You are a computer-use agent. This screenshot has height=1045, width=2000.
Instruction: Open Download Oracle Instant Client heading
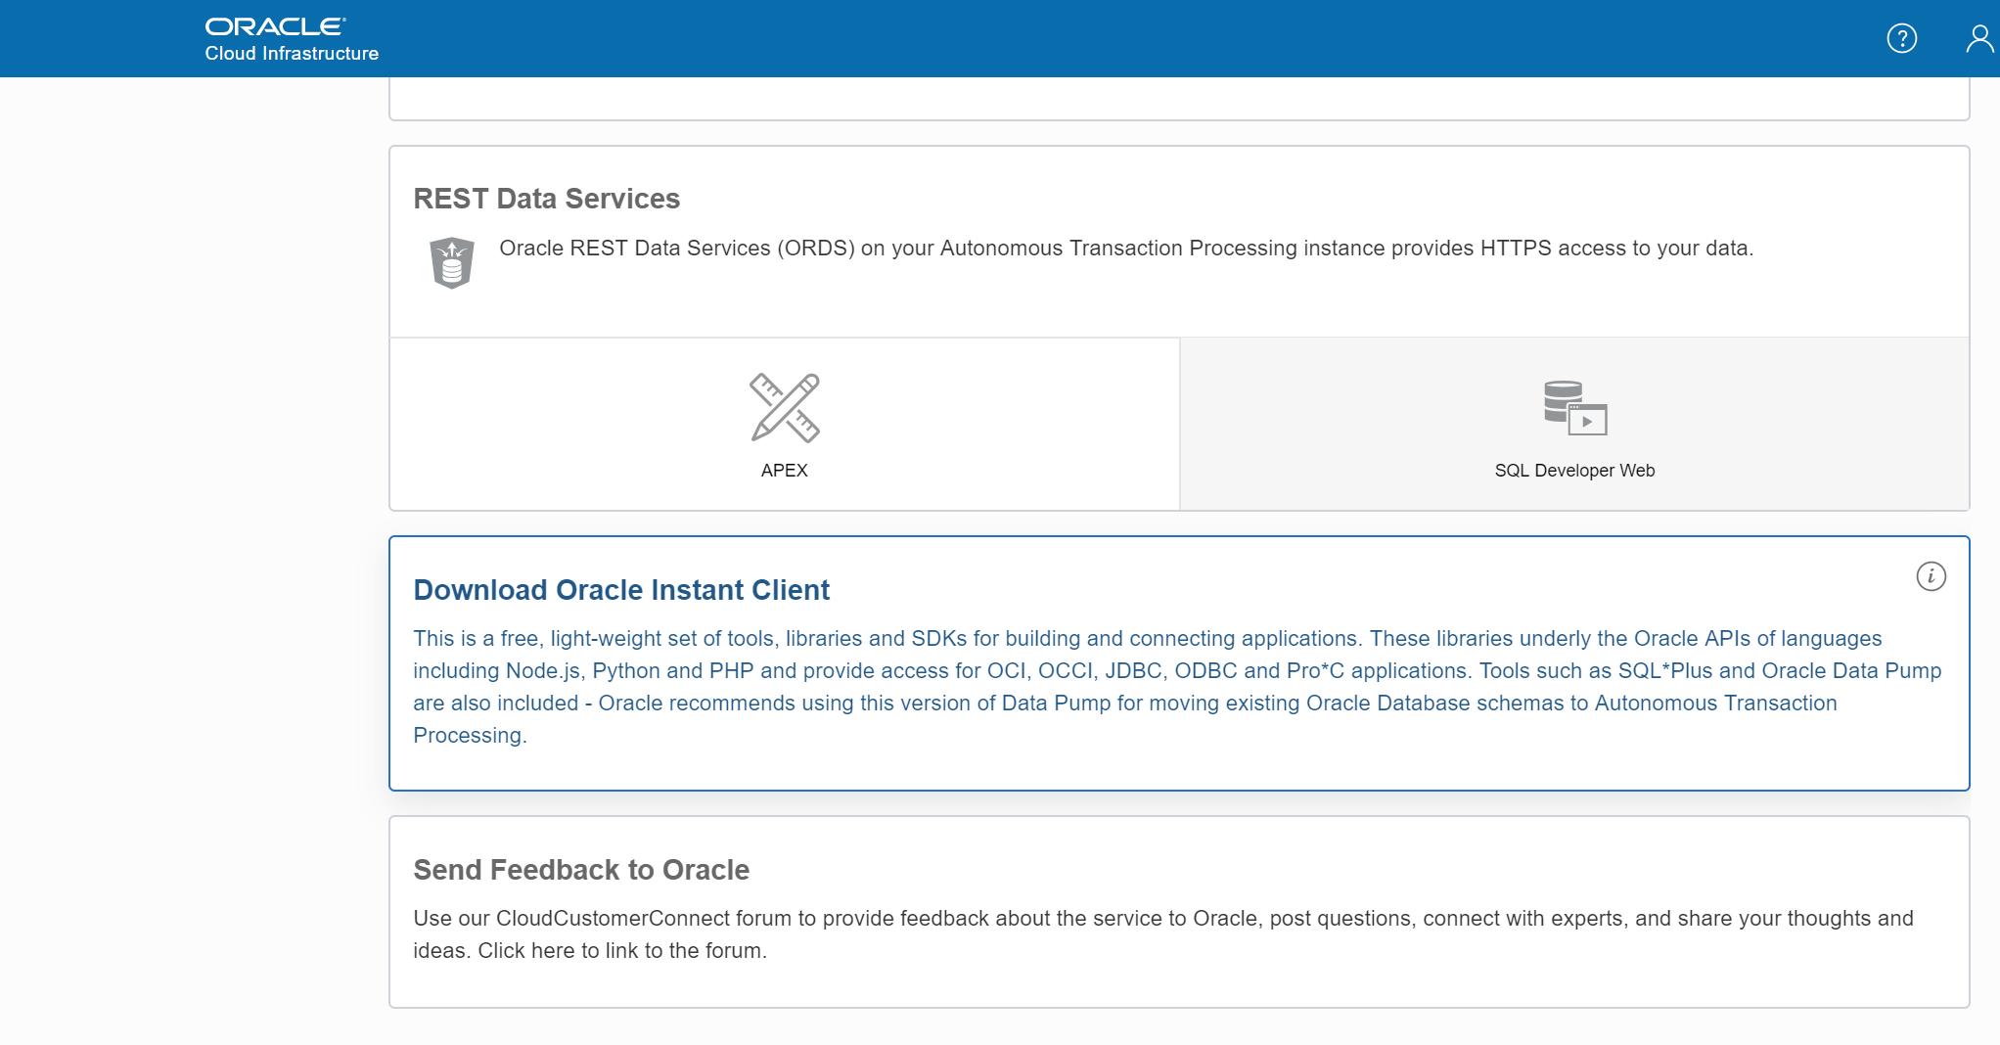[621, 590]
